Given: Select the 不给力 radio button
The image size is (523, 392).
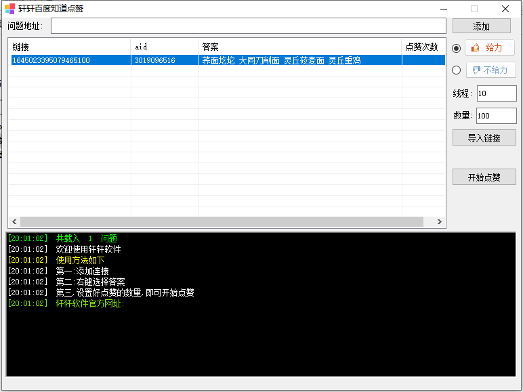Looking at the screenshot, I should click(x=457, y=70).
